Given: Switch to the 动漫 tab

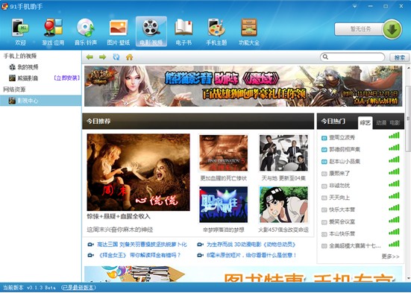Looking at the screenshot, I should coord(381,123).
